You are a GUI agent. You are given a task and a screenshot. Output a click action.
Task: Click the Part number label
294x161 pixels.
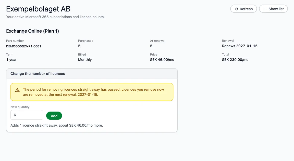[x=15, y=41]
